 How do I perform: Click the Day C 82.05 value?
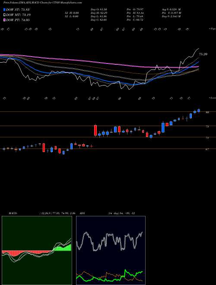(98, 20)
